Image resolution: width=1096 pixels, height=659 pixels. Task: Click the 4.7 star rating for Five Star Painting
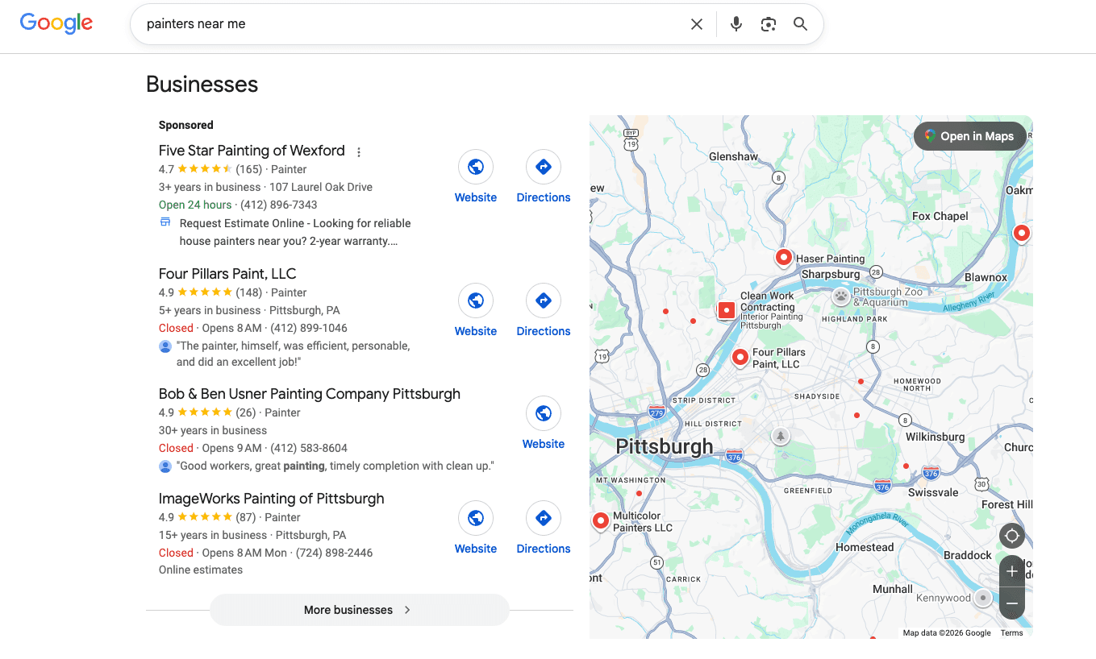pyautogui.click(x=196, y=169)
